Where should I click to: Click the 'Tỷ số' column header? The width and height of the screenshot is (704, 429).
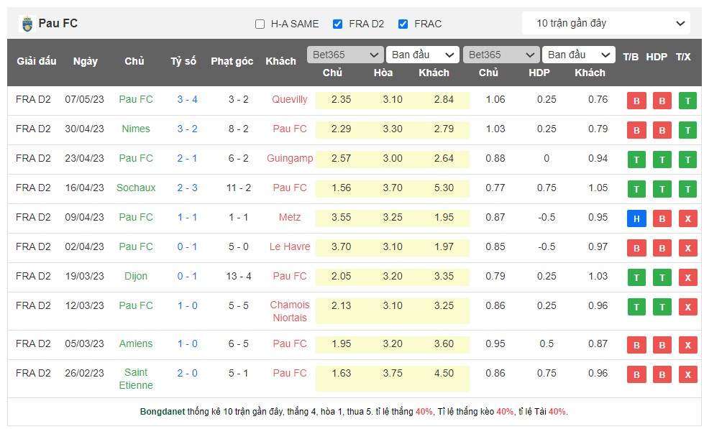183,61
